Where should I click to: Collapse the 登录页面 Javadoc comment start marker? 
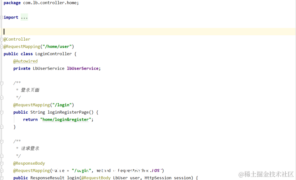point(2,83)
